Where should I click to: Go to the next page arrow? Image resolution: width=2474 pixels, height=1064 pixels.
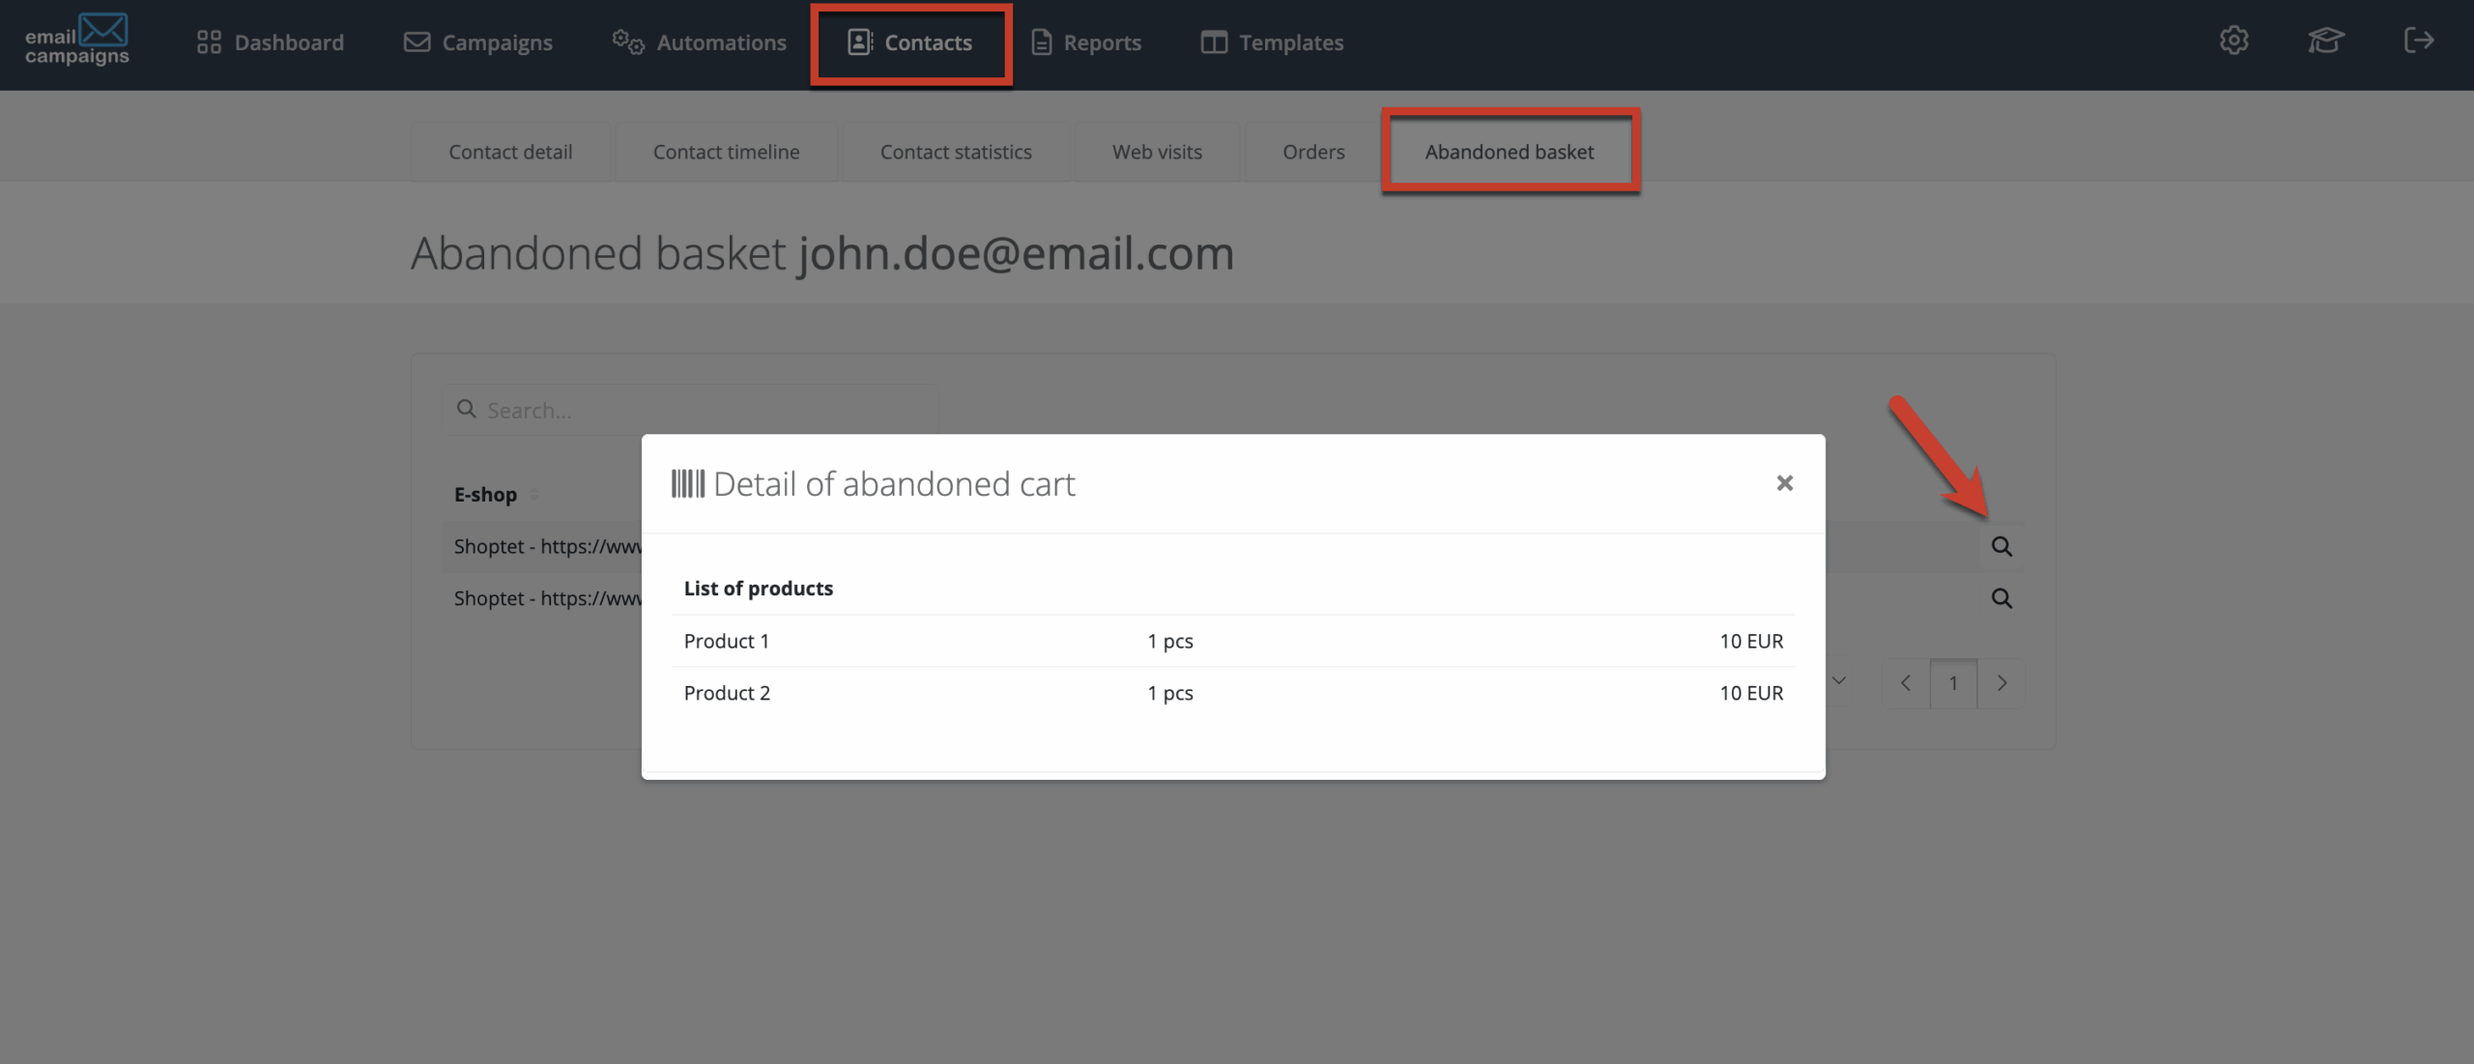point(2001,683)
